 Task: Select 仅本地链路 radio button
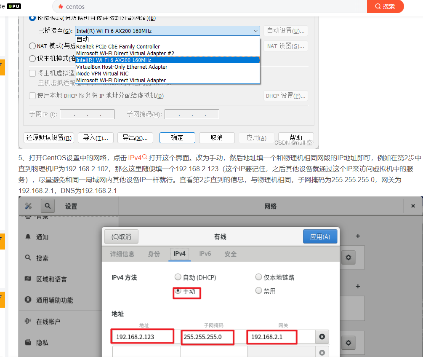pos(258,277)
